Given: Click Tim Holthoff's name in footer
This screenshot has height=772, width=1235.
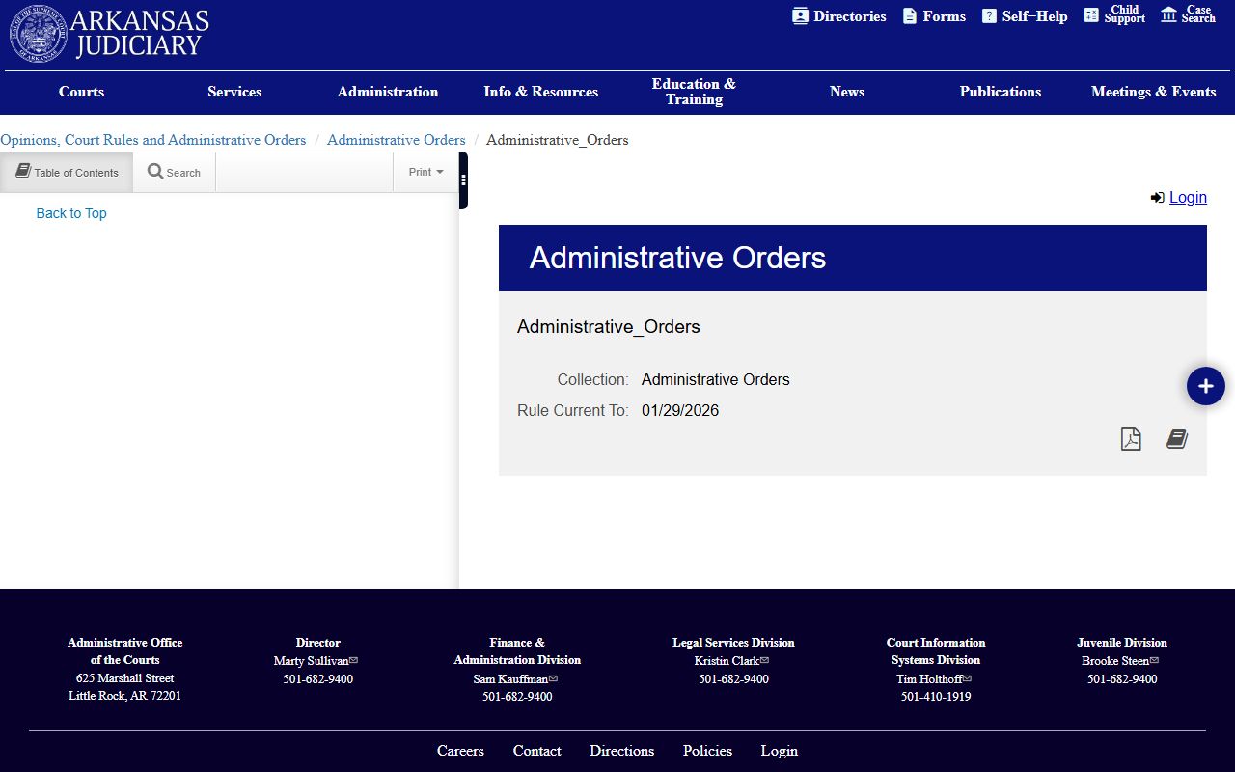Looking at the screenshot, I should click(929, 678).
